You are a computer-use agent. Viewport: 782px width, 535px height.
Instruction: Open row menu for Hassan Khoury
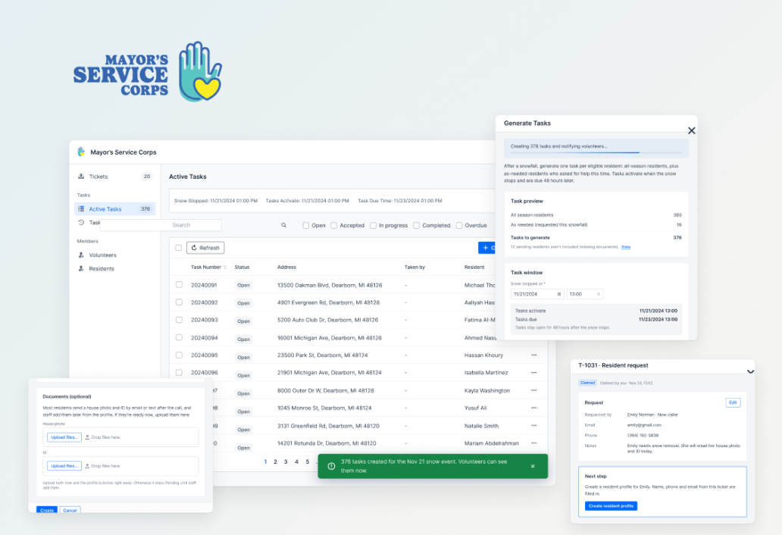click(x=533, y=355)
